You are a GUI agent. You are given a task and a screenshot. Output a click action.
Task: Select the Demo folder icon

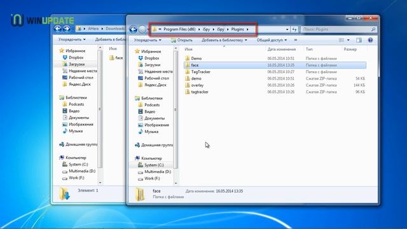click(188, 59)
